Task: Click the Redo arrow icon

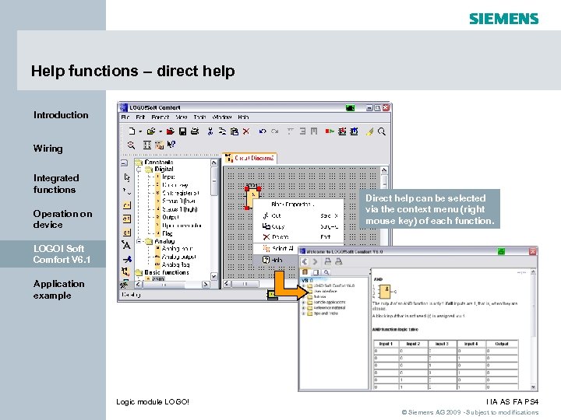Action: tap(275, 131)
